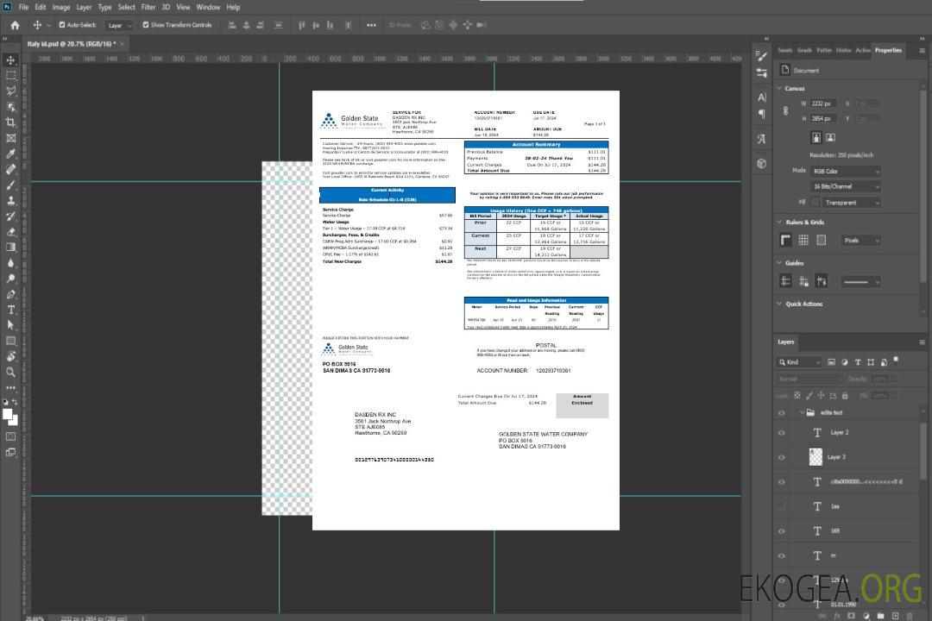Screen dimensions: 932x621
Task: Open the three-dots more options in options bar
Action: (x=371, y=25)
